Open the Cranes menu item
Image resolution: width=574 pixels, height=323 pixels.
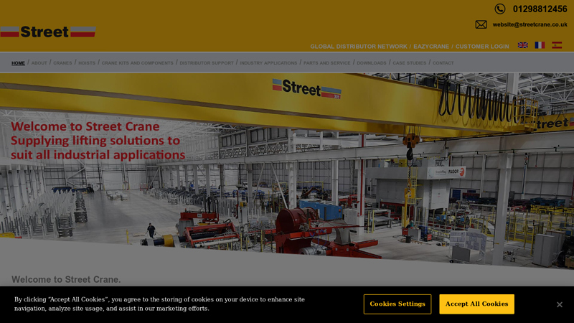coord(62,63)
